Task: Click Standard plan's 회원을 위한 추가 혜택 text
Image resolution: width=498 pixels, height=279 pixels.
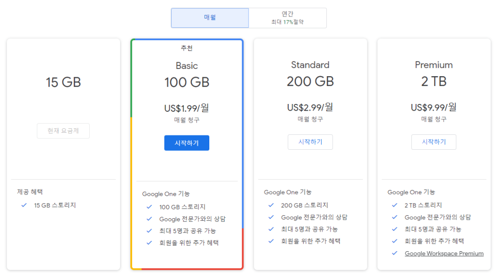Action: (311, 241)
